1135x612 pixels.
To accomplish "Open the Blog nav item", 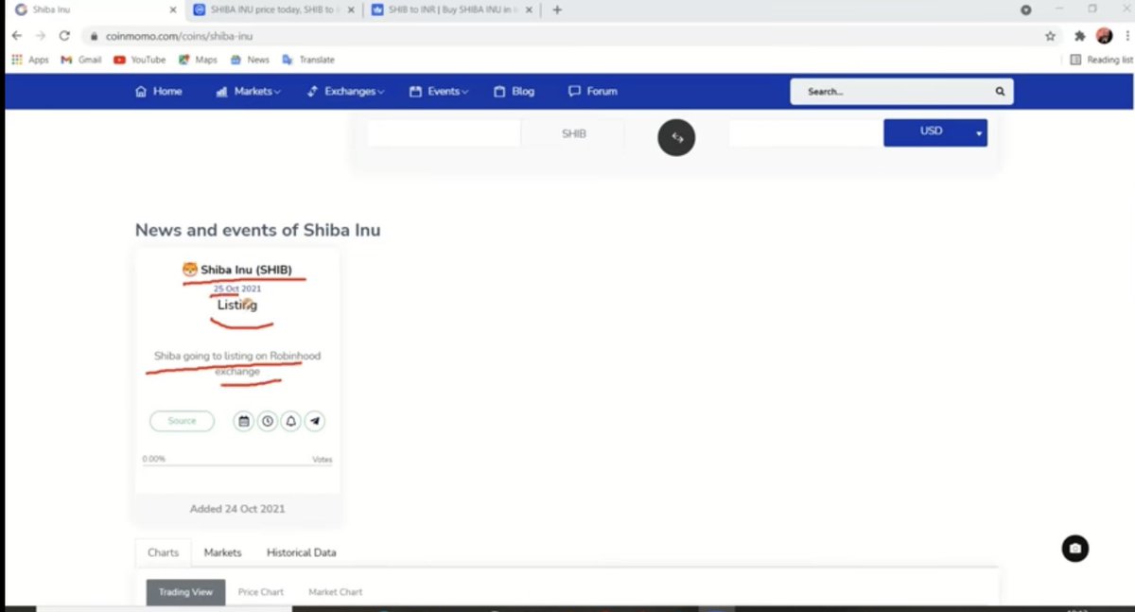I will (x=515, y=92).
